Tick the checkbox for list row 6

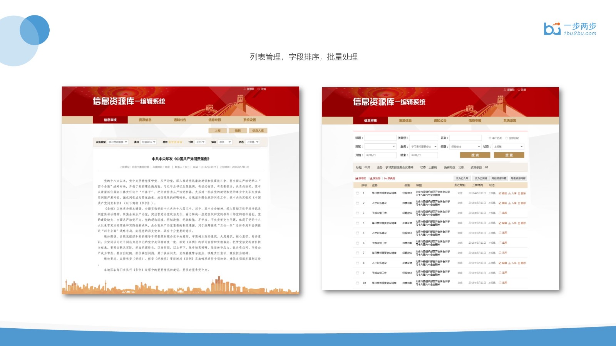[357, 243]
